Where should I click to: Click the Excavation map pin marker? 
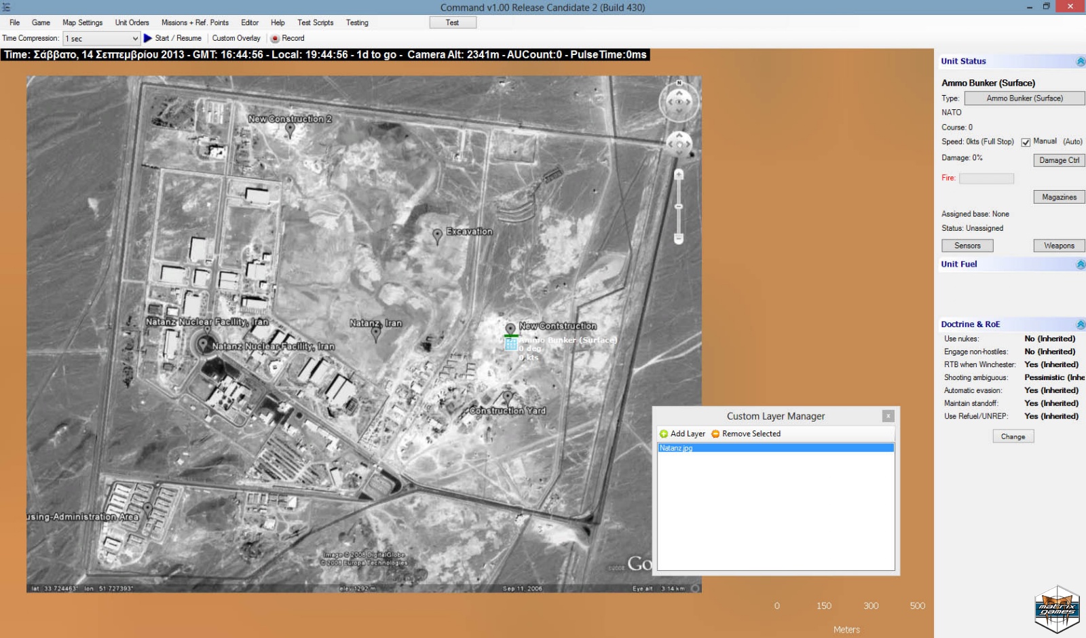tap(437, 235)
